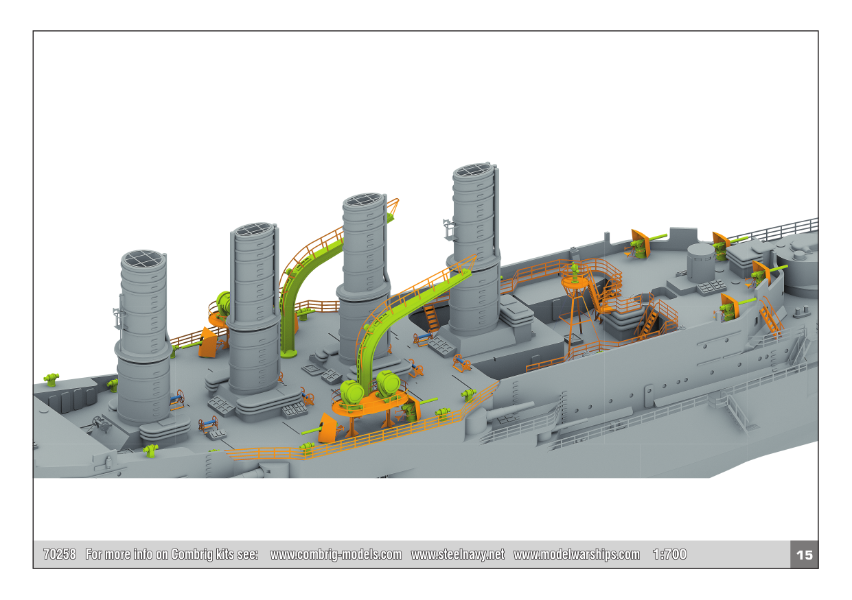Click the orange tripod platform right of funnels
Screen dimensions: 852x600
pos(574,281)
